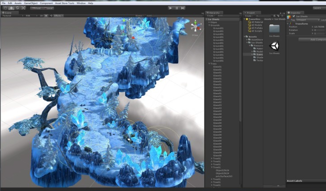326x191 pixels.
Task: Toggle the Pivot/Center handle button
Action: [x=36, y=8]
